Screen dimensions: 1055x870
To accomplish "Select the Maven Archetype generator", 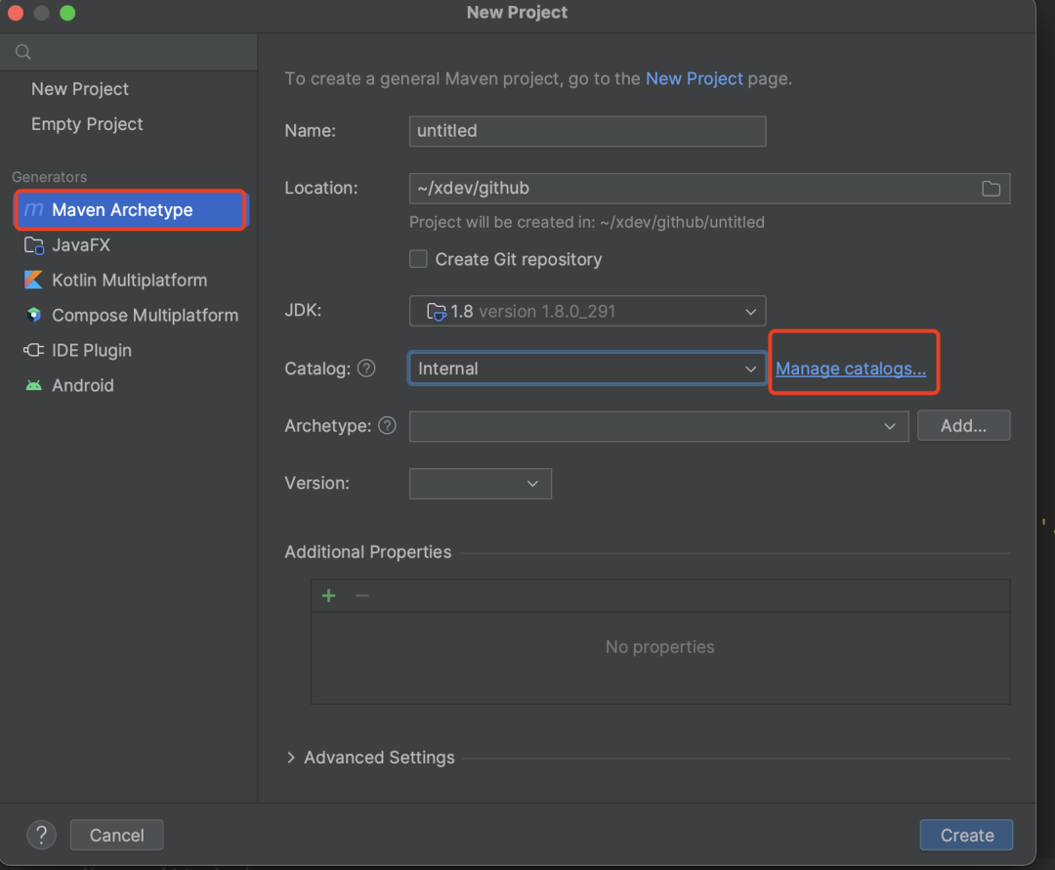I will (122, 210).
